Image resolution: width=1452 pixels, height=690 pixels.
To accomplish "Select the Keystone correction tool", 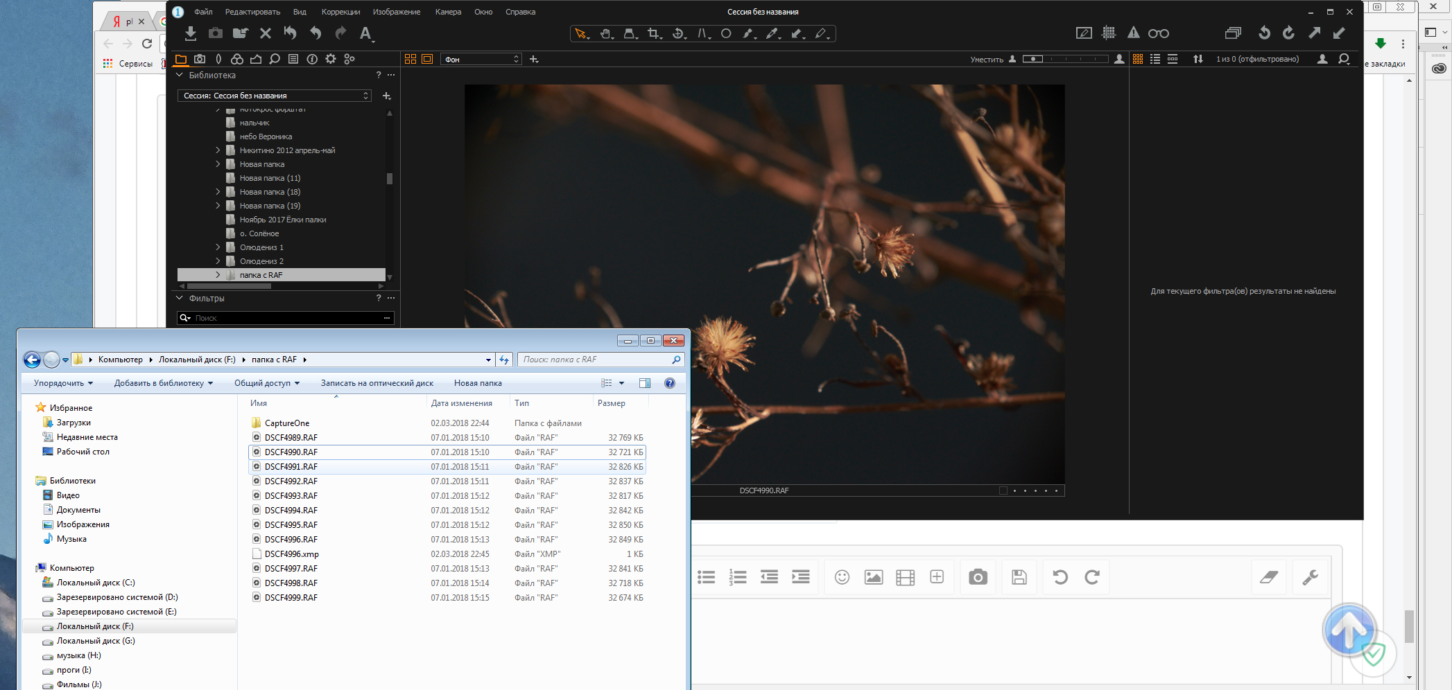I will (703, 33).
